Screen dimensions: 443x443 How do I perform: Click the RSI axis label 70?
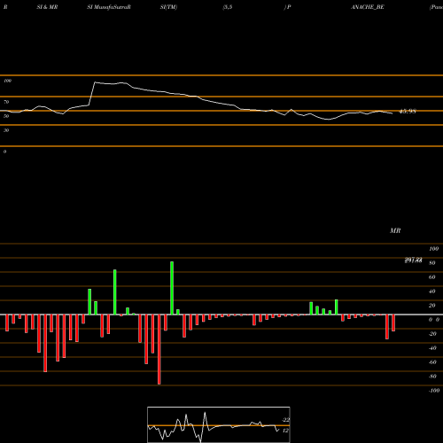6,102
